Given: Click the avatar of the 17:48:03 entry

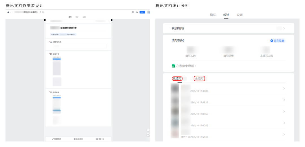Looking at the screenshot, I should coord(175,88).
